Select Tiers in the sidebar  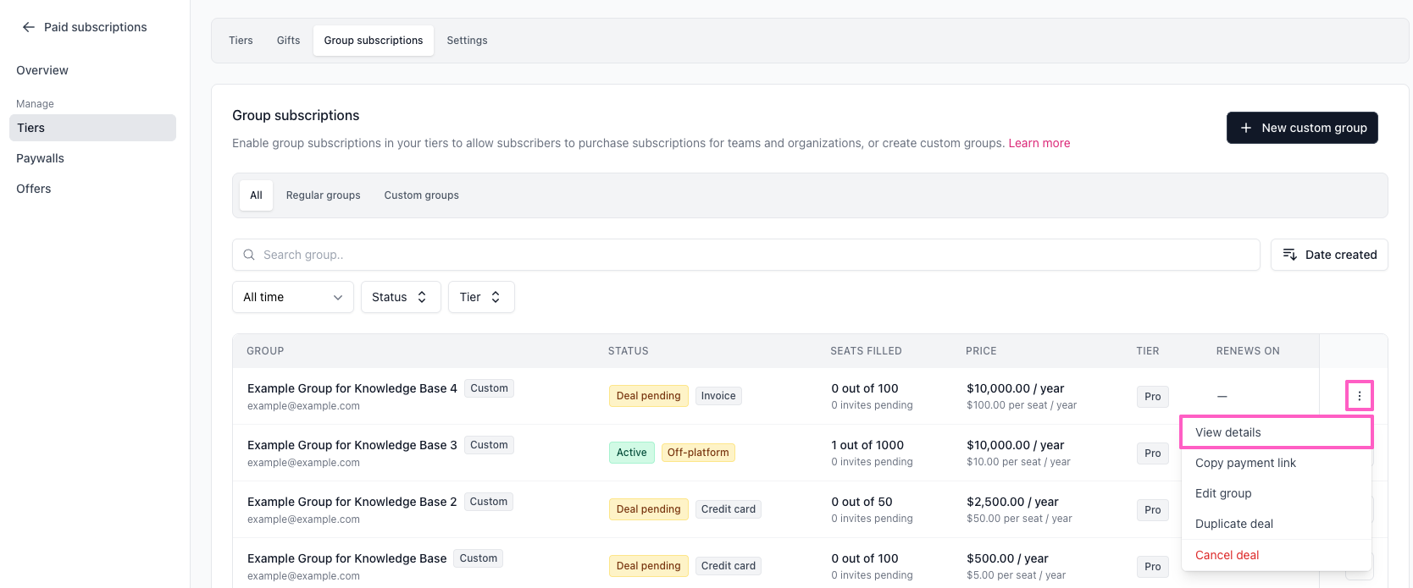click(92, 128)
